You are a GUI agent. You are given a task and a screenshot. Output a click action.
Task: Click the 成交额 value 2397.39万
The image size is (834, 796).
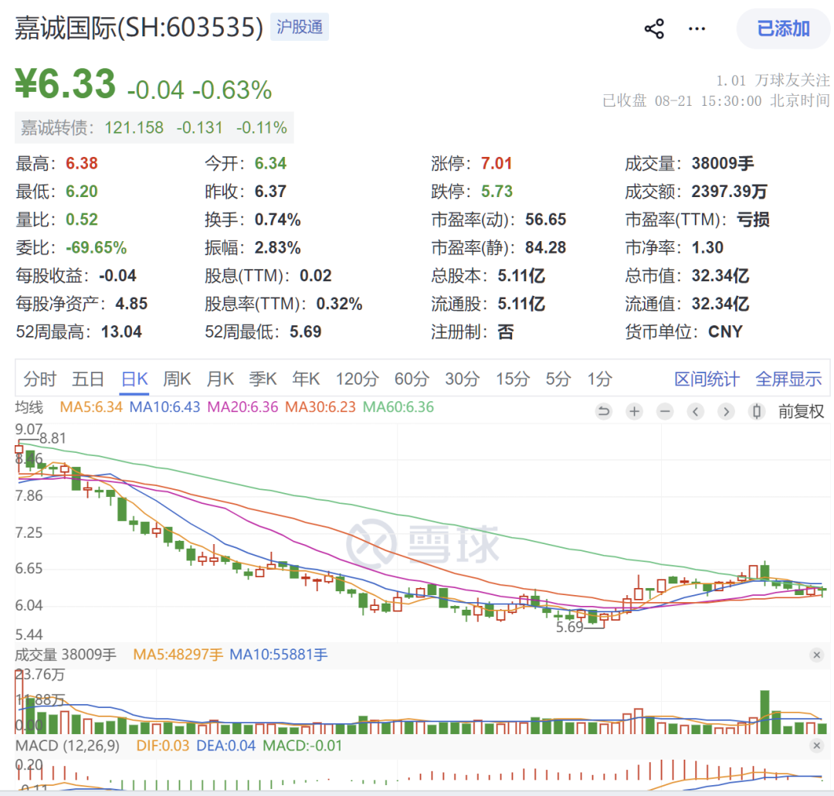(729, 191)
